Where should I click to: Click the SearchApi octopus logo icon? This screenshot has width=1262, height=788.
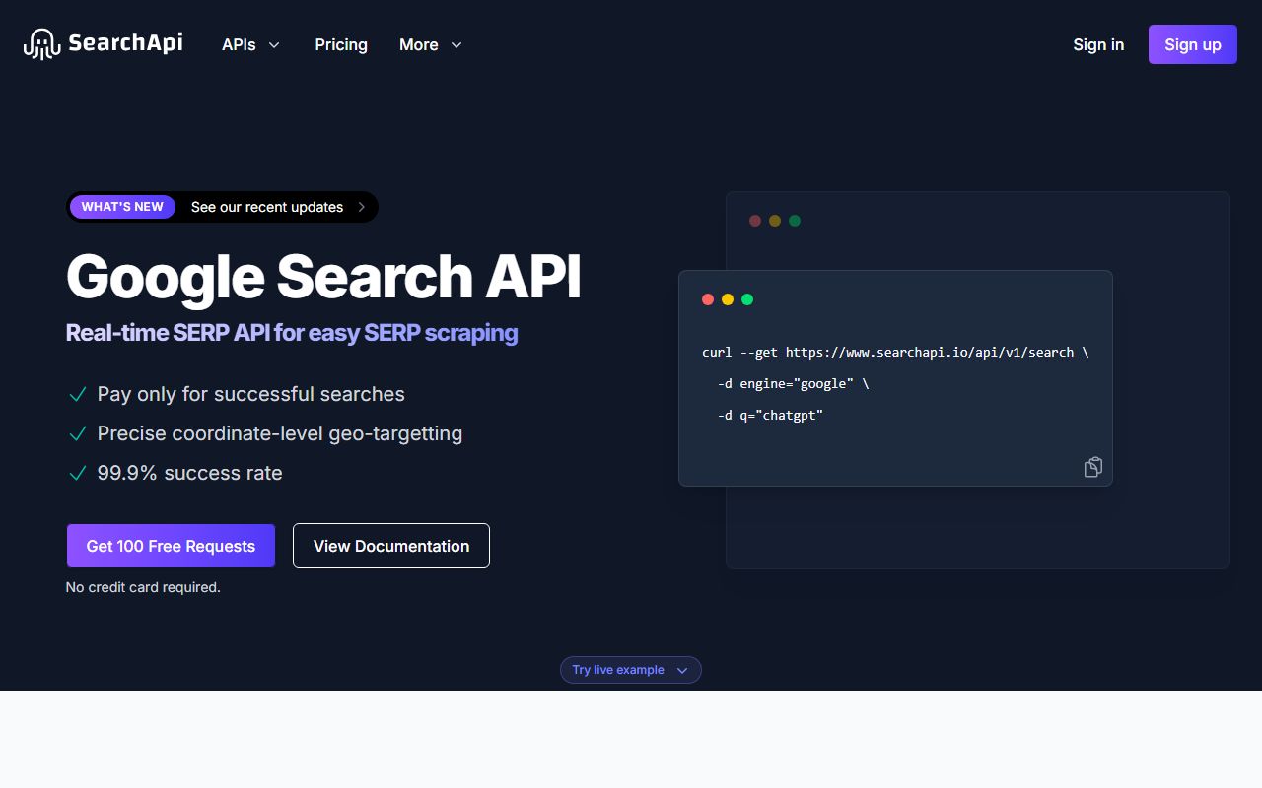coord(42,44)
